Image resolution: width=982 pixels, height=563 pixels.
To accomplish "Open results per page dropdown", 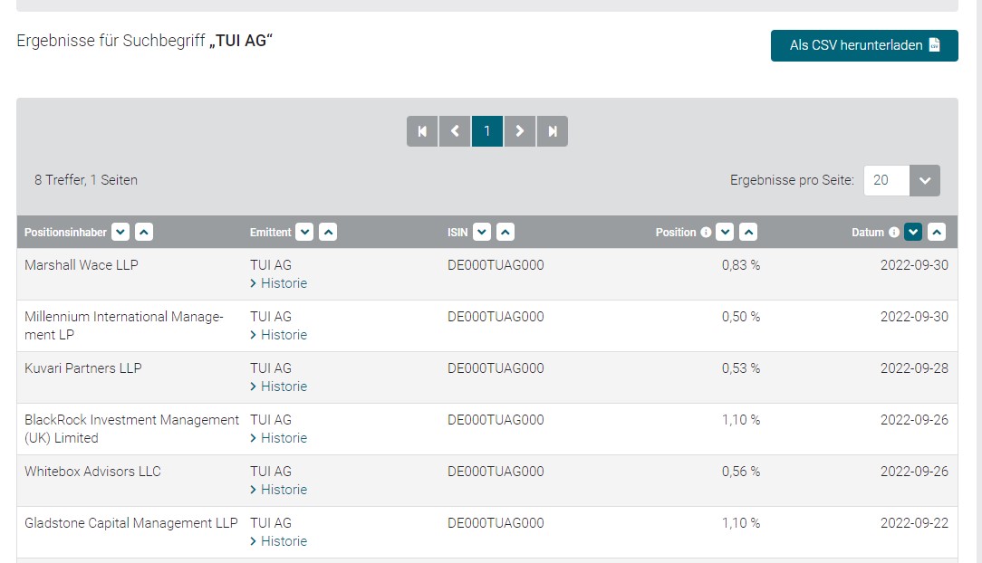I will point(924,180).
